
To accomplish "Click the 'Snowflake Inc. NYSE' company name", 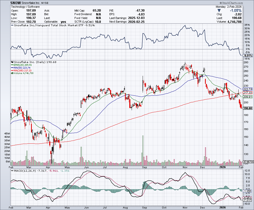I will pos(35,3).
